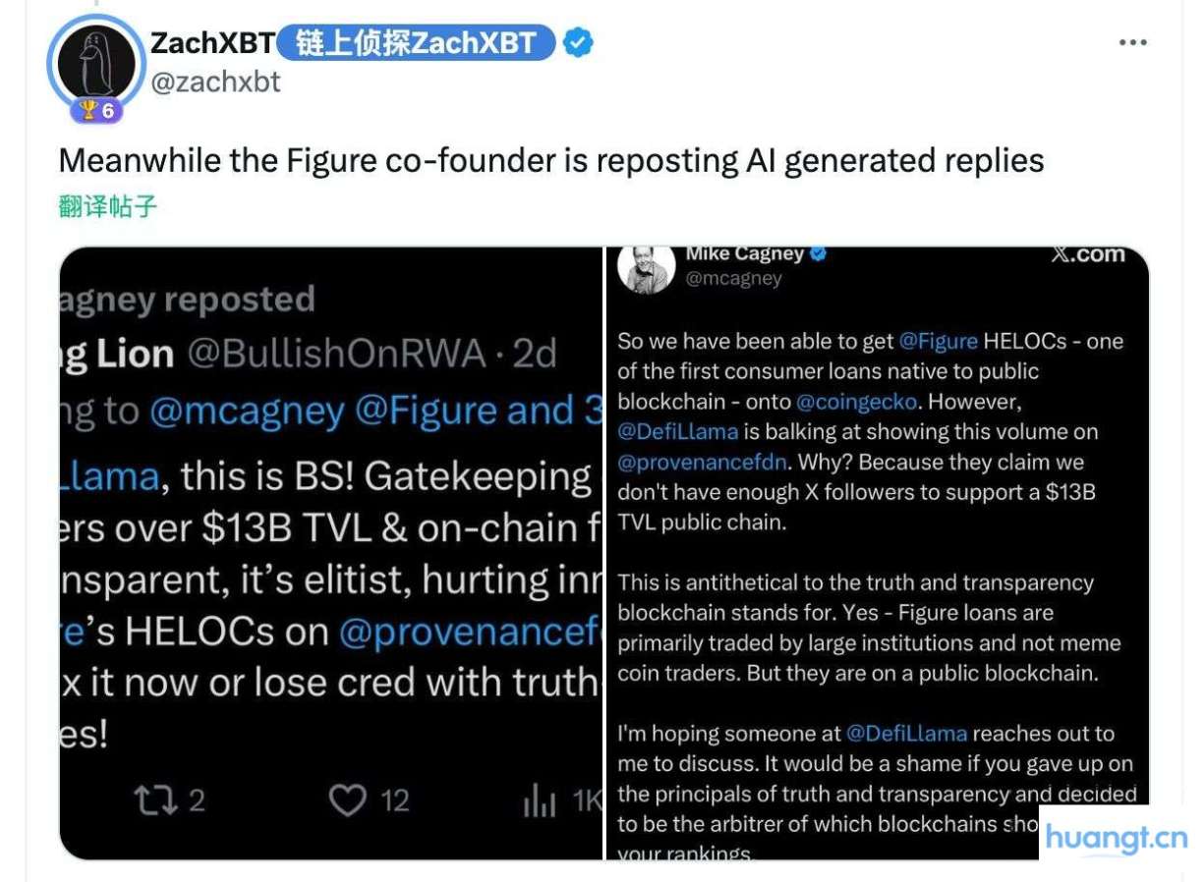Click the 链上侦探ZachXBT blue label

pos(417,42)
